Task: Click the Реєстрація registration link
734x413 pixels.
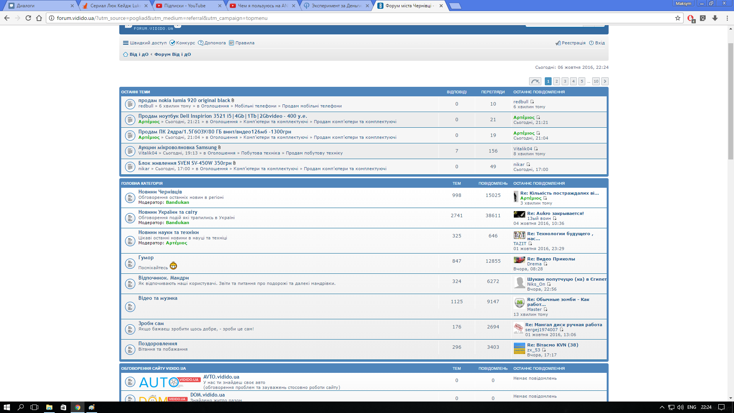Action: coord(570,43)
